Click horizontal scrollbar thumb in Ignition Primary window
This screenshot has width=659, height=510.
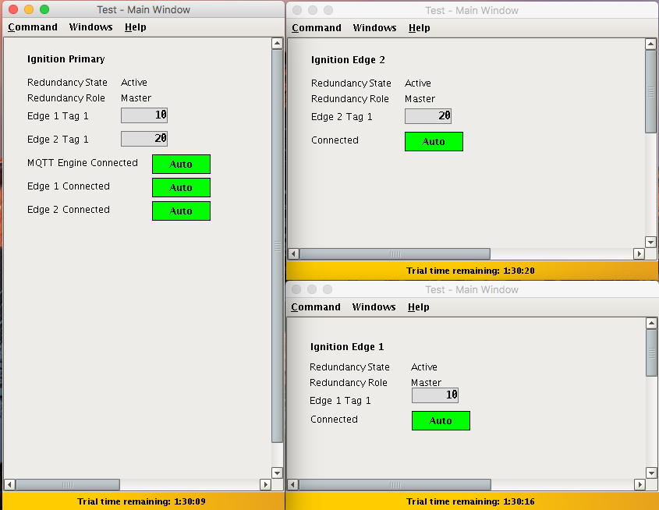point(68,484)
